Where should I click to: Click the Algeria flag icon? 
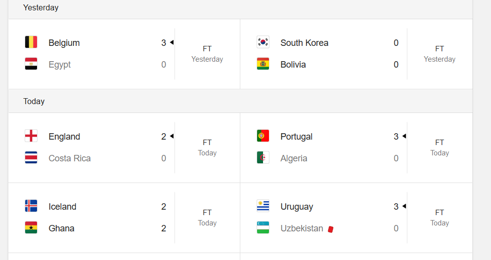click(263, 157)
